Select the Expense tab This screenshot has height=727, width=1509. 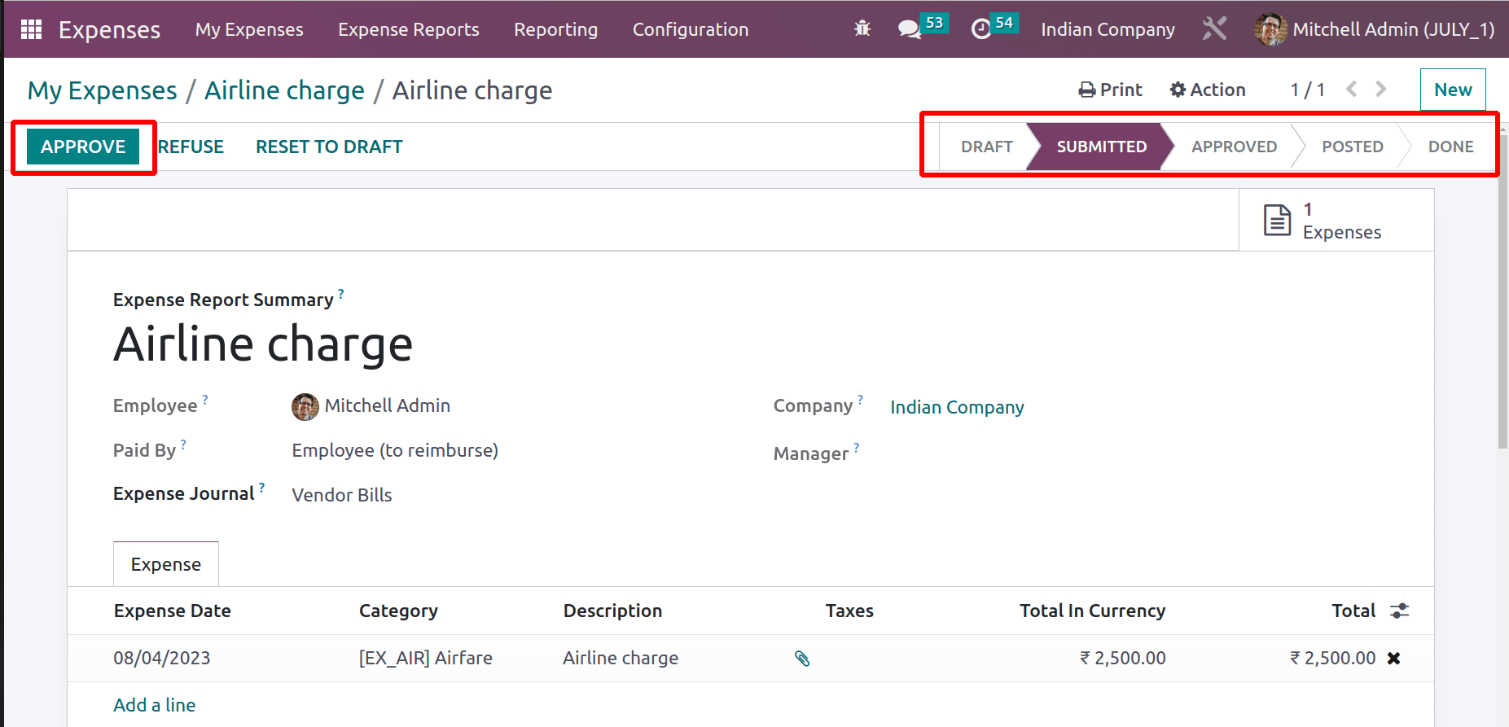(x=166, y=564)
